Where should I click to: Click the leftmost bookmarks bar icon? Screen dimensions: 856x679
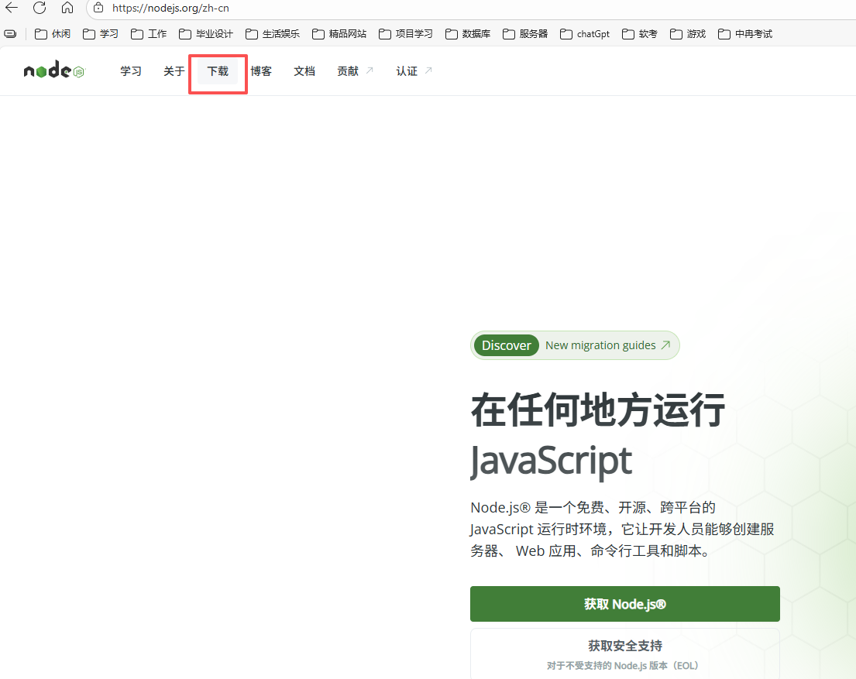click(10, 34)
